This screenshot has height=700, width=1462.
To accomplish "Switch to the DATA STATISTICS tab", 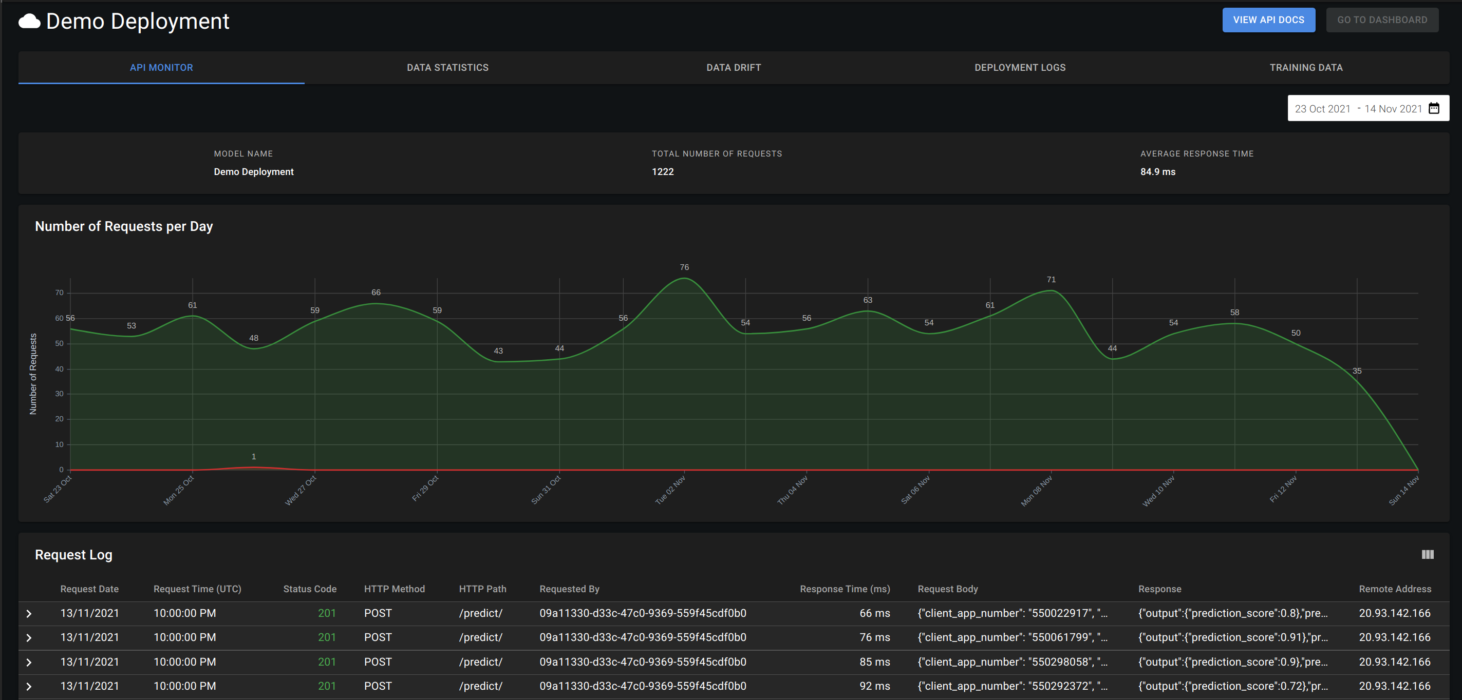I will [x=447, y=67].
